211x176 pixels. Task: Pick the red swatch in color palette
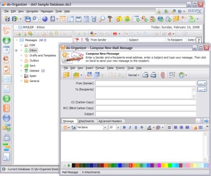pyautogui.click(x=131, y=165)
